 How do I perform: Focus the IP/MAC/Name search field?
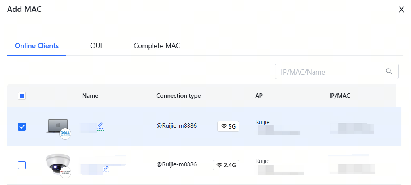pos(330,72)
